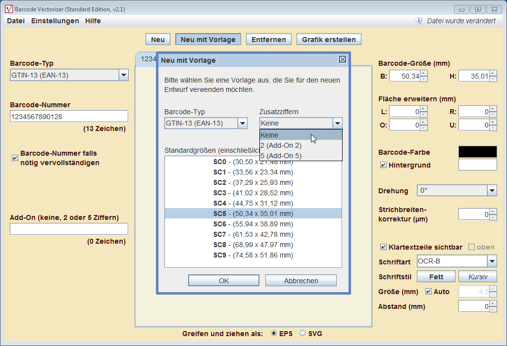507x346 pixels.
Task: Click the info icon beside Datei wurde verändert
Action: pos(419,21)
